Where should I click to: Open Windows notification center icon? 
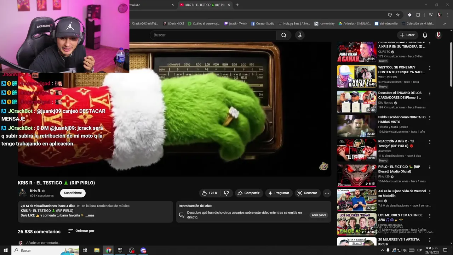tap(446, 250)
